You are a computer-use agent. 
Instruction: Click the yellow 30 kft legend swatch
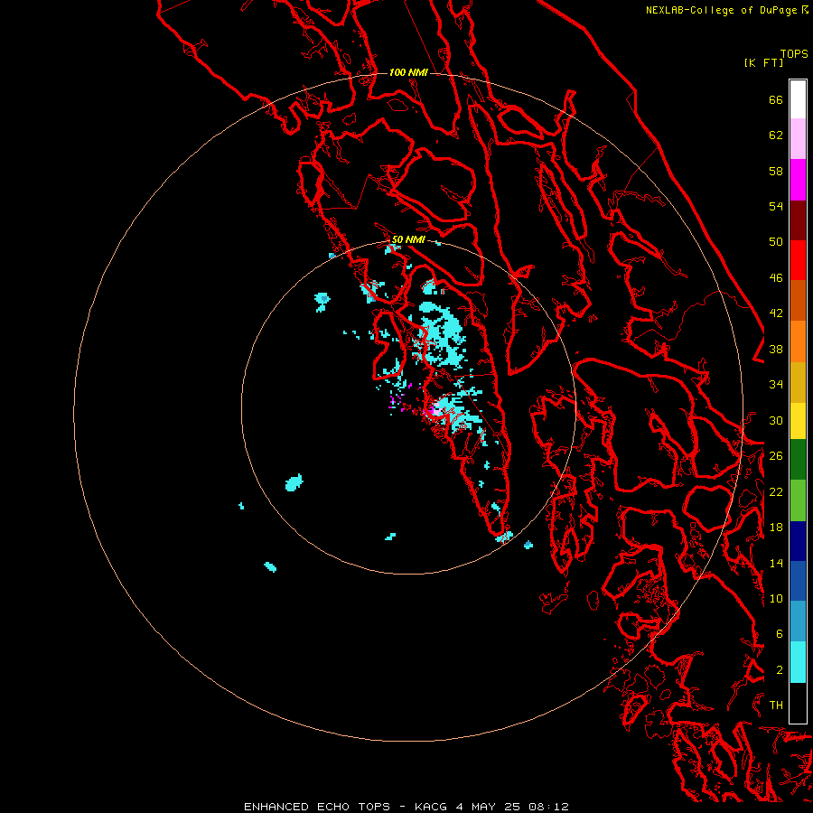[x=798, y=420]
